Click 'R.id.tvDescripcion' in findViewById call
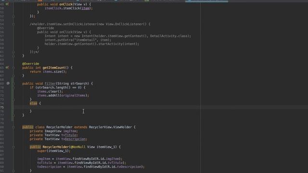 tap(125, 167)
